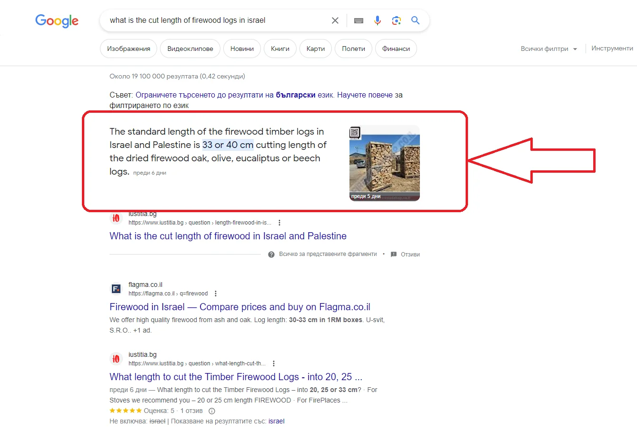
Task: Open the on-screen keyboard icon
Action: pos(358,20)
